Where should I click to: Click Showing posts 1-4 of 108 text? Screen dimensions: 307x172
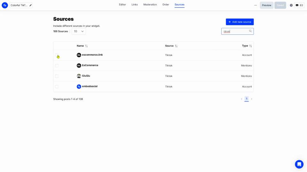[x=68, y=99]
